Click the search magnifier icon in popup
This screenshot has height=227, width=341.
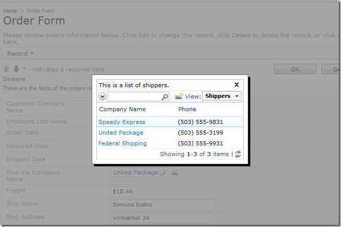[x=165, y=96]
